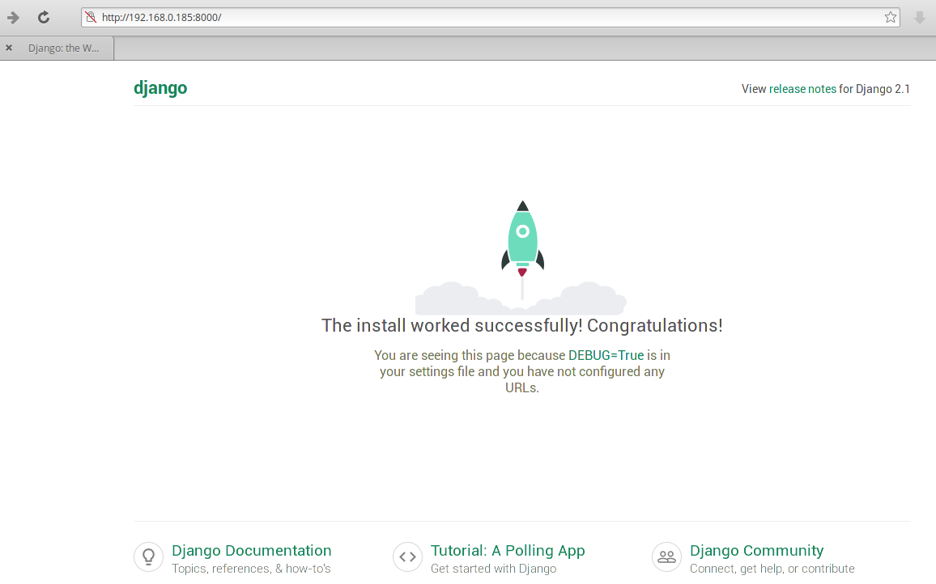Click 'The install worked successfully!' heading
Viewport: 936px width, 584px height.
click(x=521, y=325)
